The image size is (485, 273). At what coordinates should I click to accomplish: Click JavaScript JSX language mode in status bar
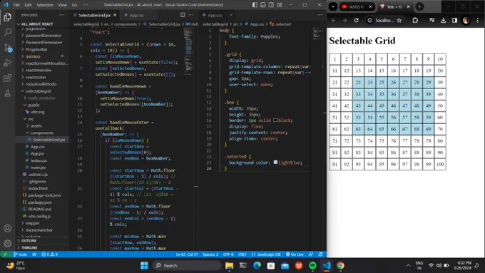[x=266, y=254]
